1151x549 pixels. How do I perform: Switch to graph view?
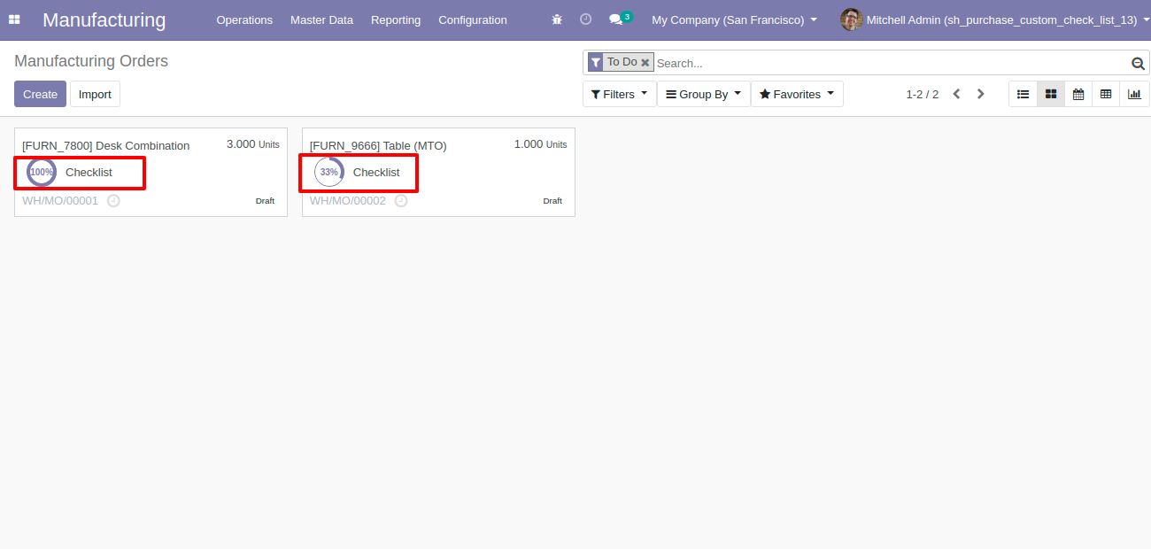pos(1134,94)
